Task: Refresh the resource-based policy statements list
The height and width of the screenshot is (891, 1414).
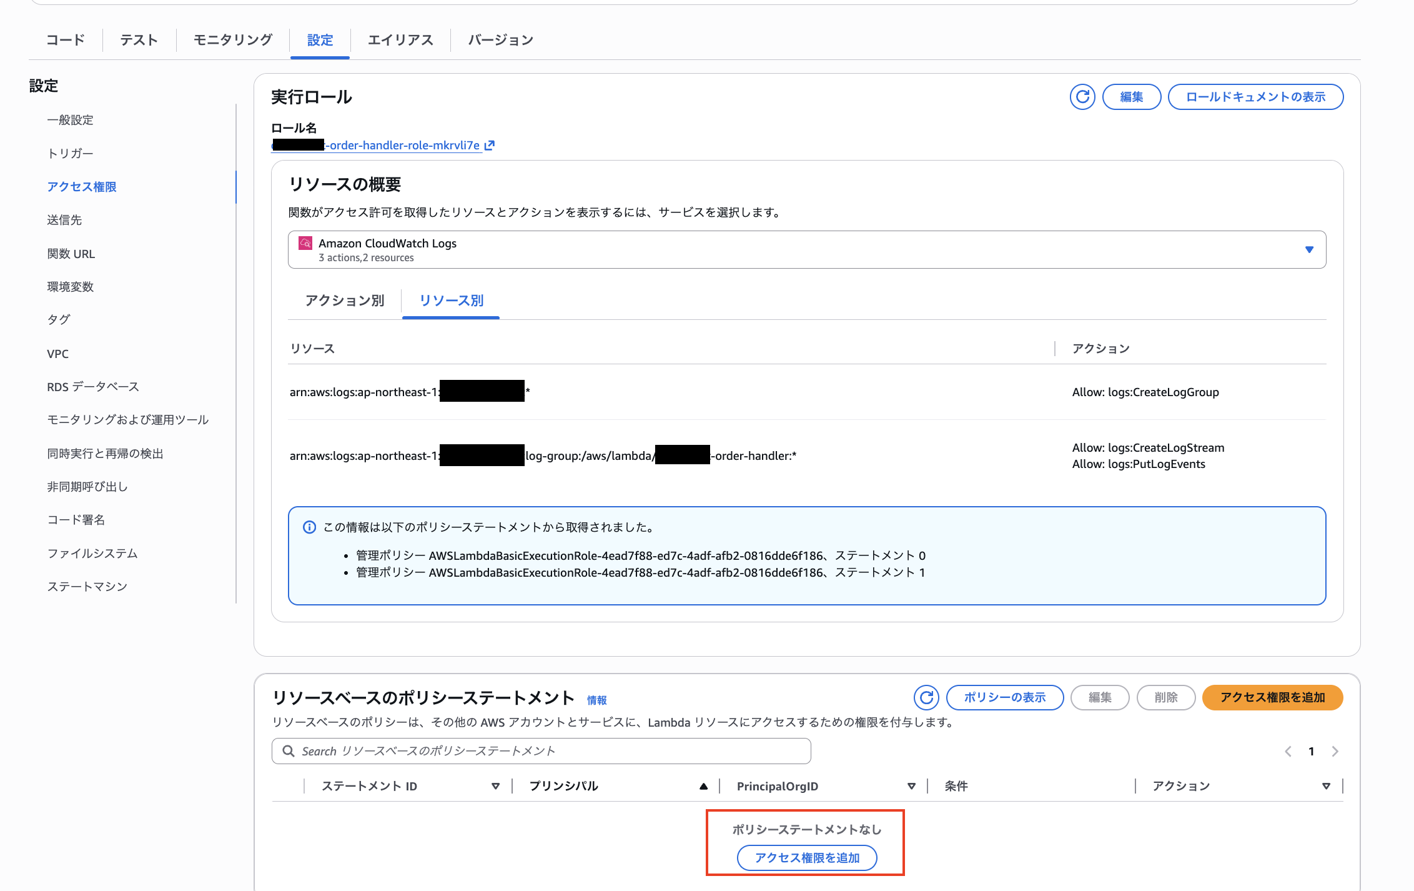Action: 927,697
